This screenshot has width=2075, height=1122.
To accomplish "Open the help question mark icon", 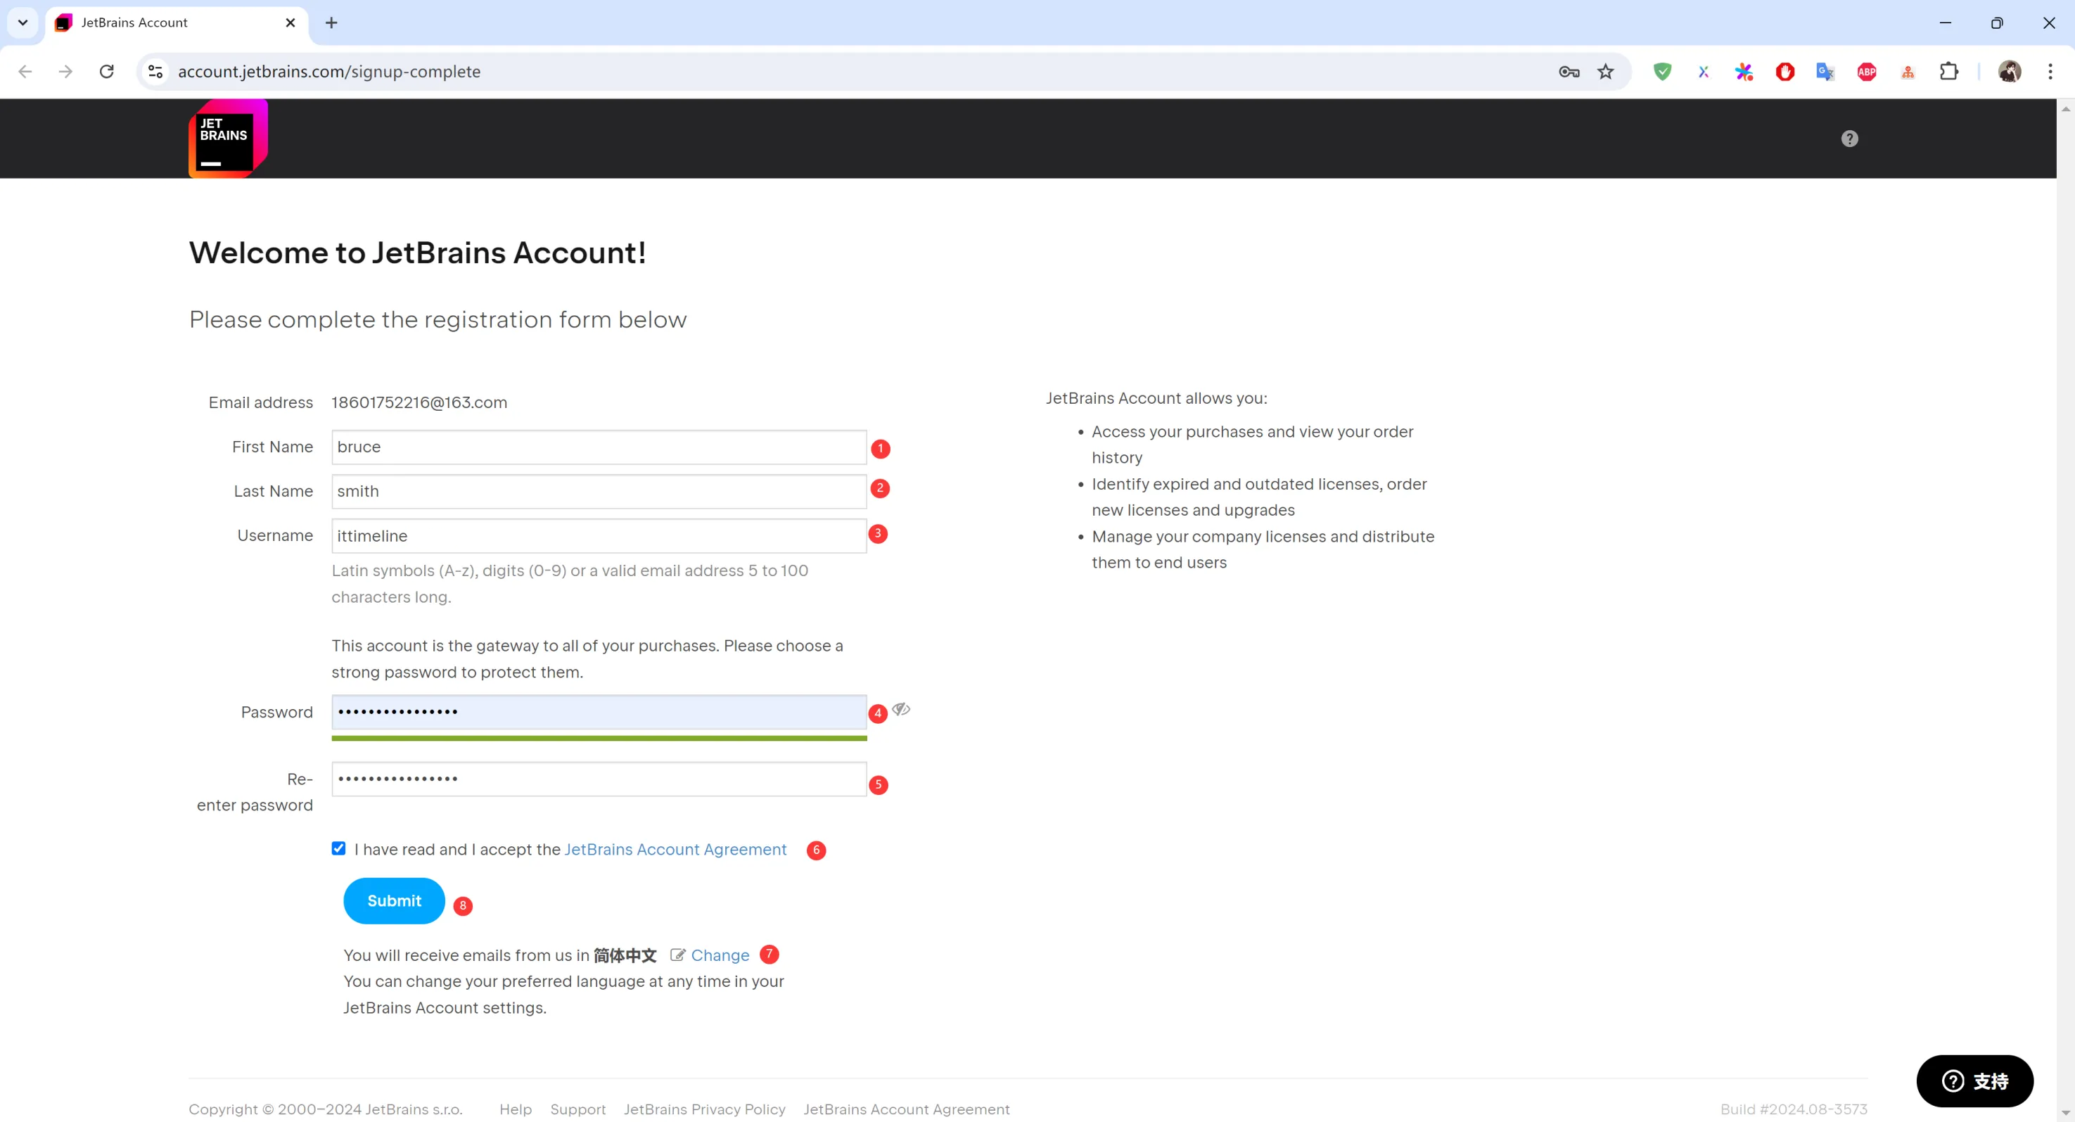I will [1849, 139].
